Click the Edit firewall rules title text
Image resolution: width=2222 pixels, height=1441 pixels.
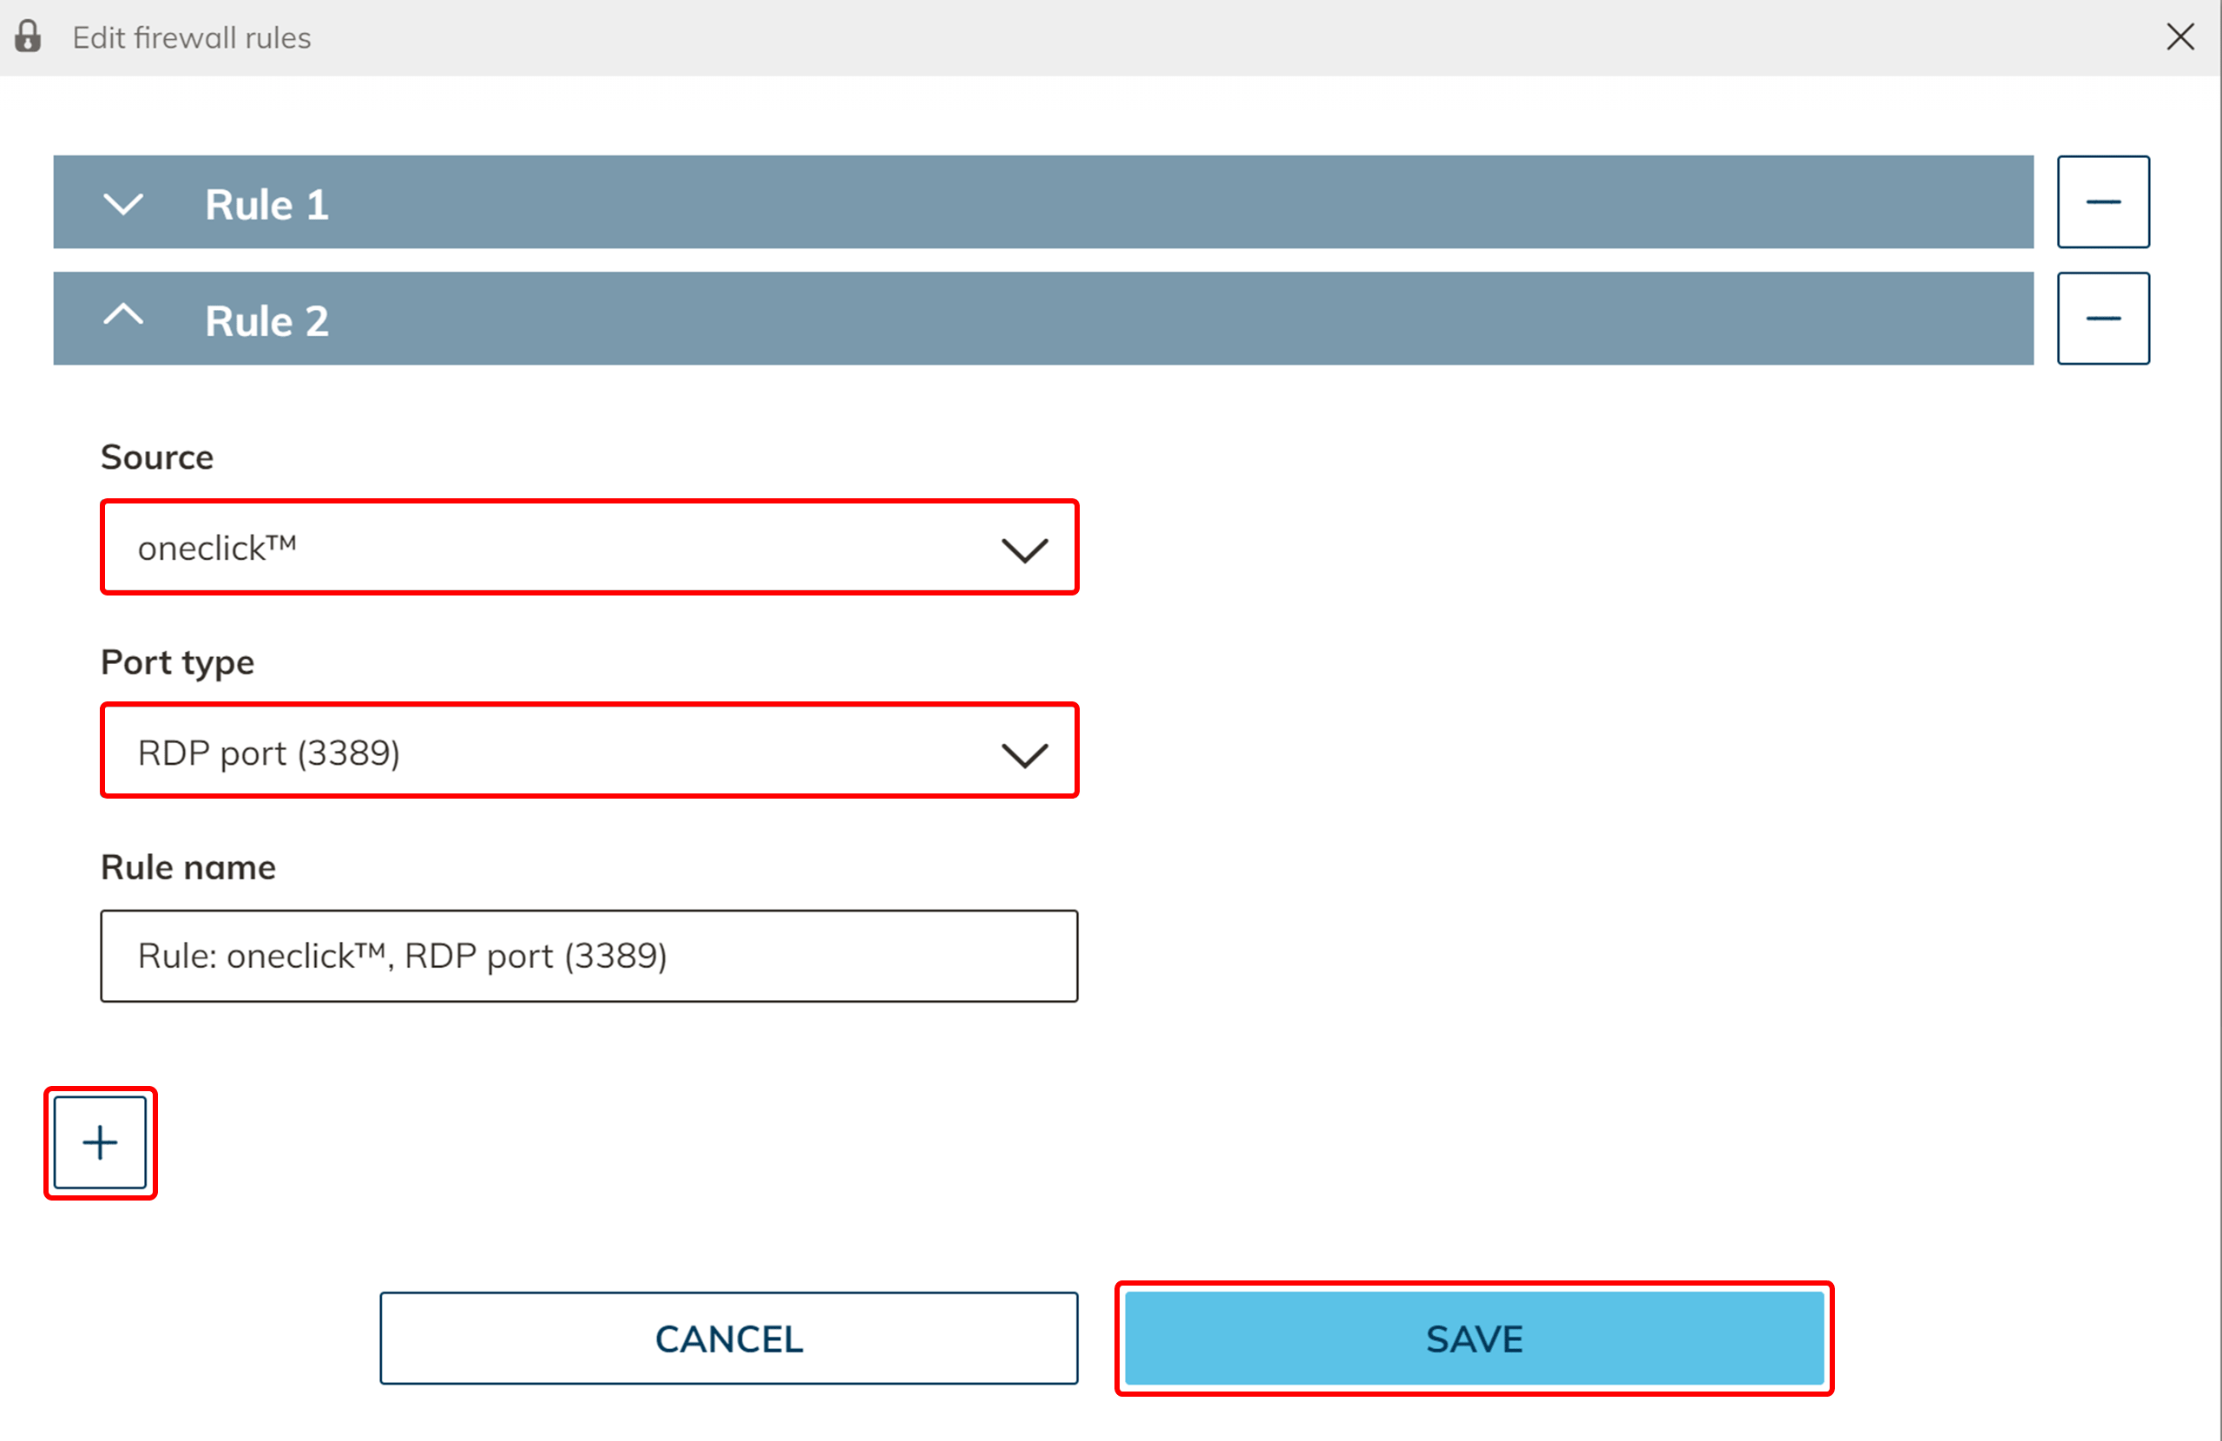(x=192, y=37)
